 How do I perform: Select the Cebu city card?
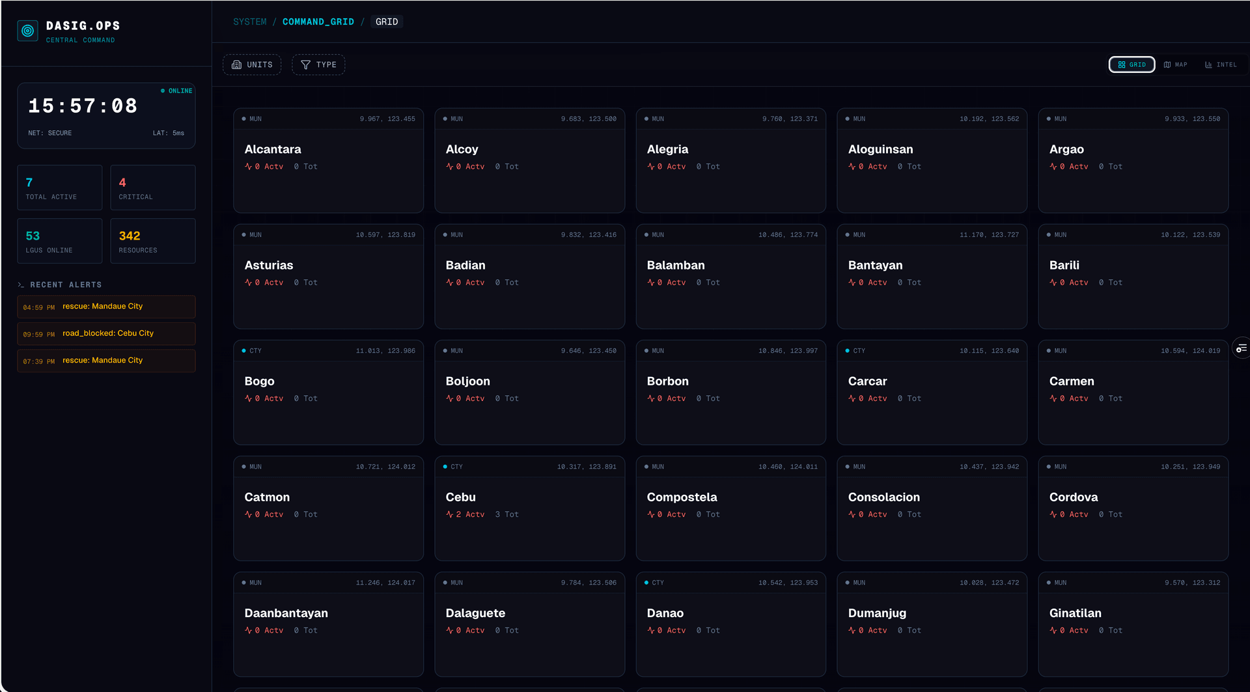pyautogui.click(x=530, y=508)
